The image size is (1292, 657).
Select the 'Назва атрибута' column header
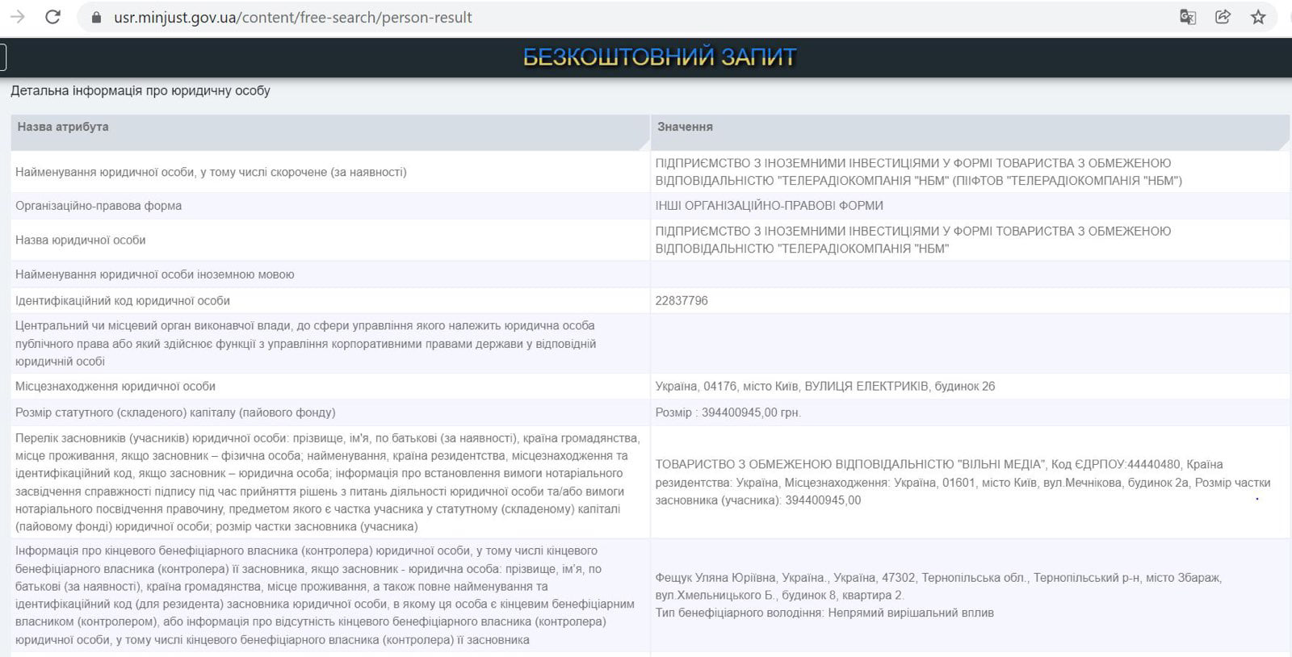63,127
